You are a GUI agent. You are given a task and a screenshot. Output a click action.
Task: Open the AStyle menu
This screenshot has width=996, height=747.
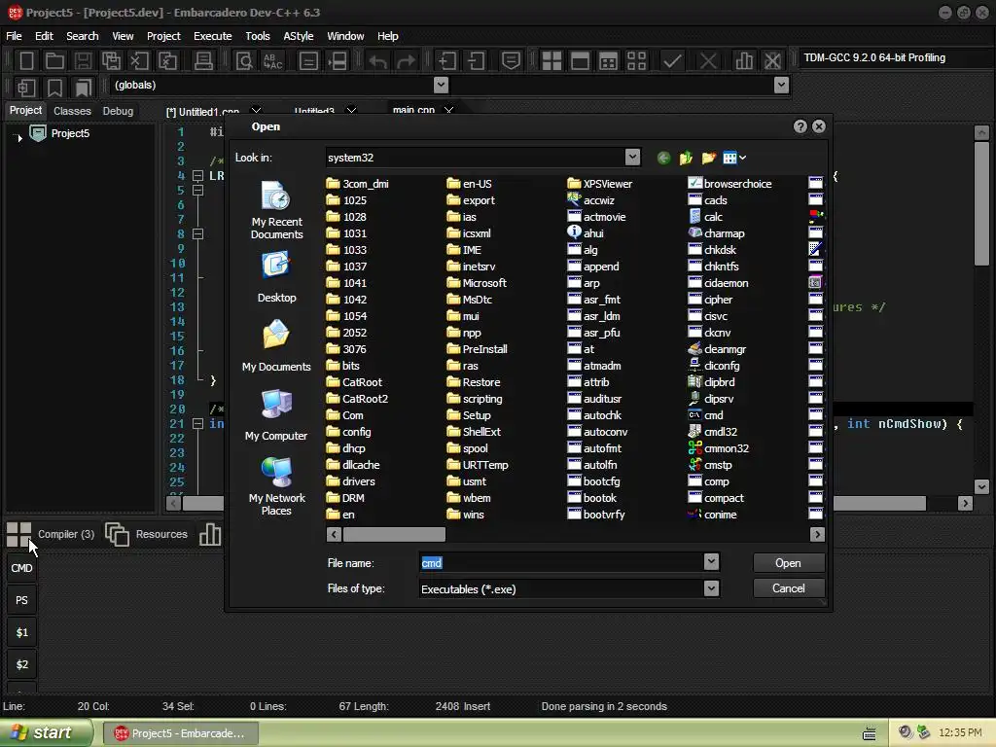tap(298, 36)
